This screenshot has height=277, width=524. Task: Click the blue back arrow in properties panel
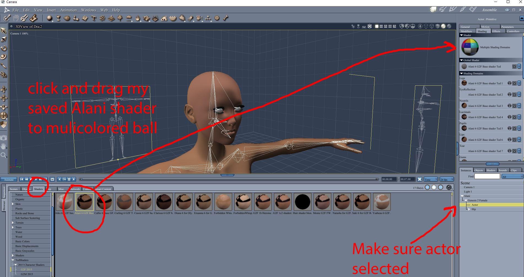[522, 18]
